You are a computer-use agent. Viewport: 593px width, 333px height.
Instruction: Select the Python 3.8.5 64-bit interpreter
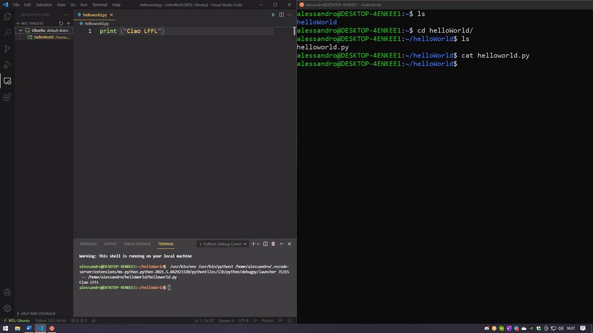(x=51, y=321)
